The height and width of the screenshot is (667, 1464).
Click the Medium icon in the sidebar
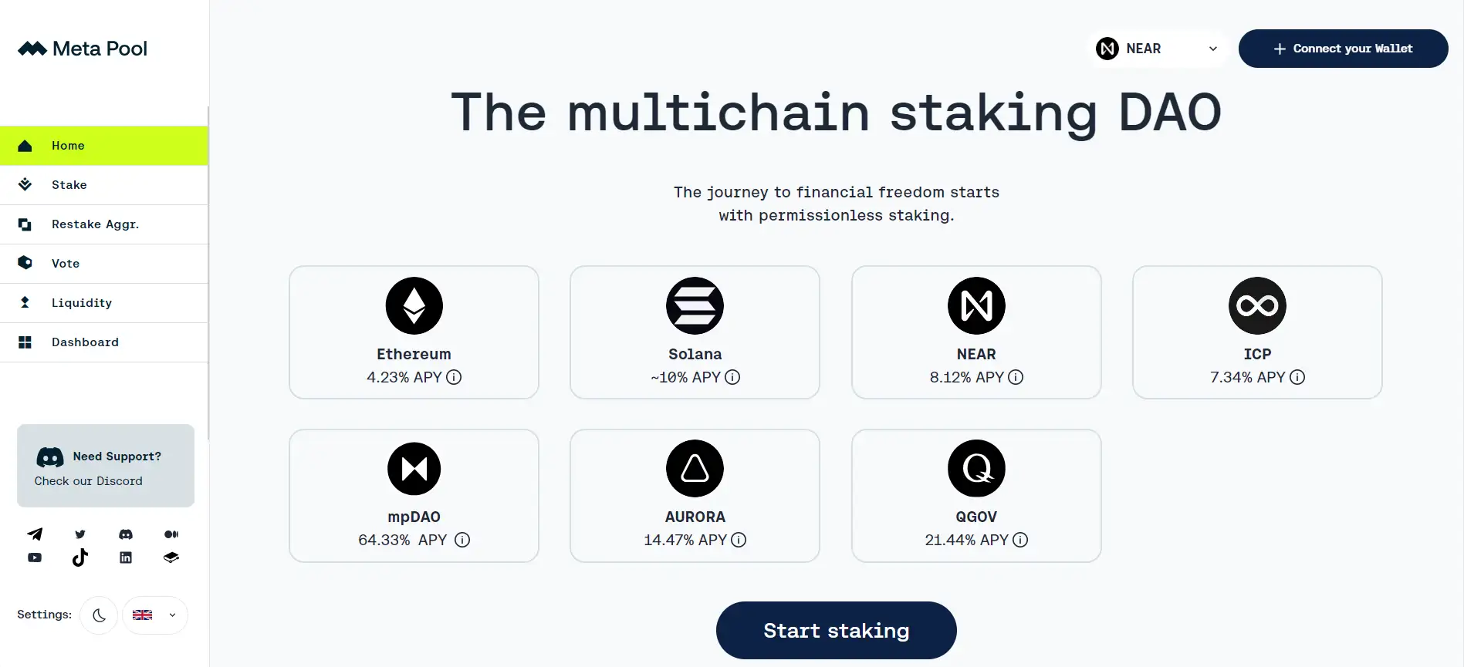[x=171, y=534]
